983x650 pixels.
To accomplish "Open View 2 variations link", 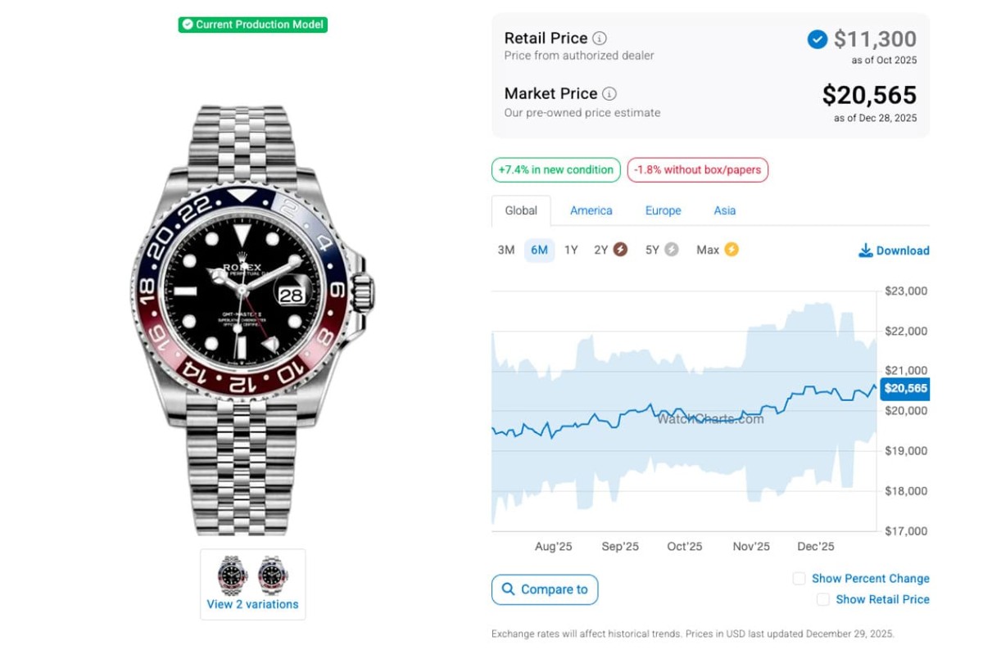I will click(252, 604).
